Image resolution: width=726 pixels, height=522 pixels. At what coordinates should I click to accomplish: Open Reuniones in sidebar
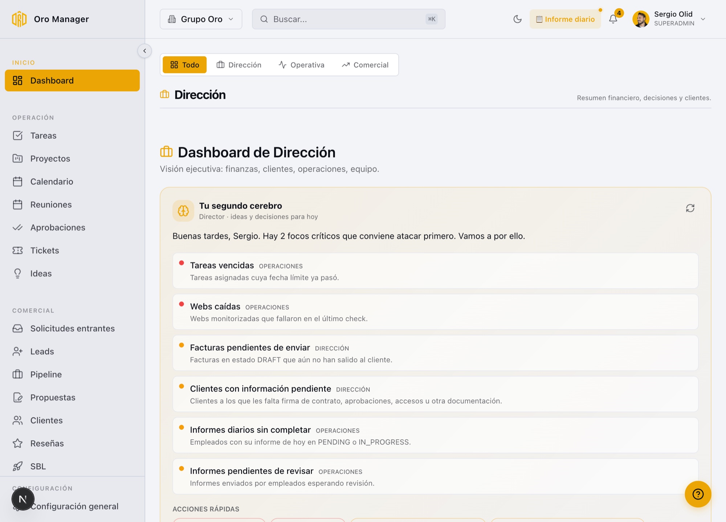pyautogui.click(x=72, y=204)
